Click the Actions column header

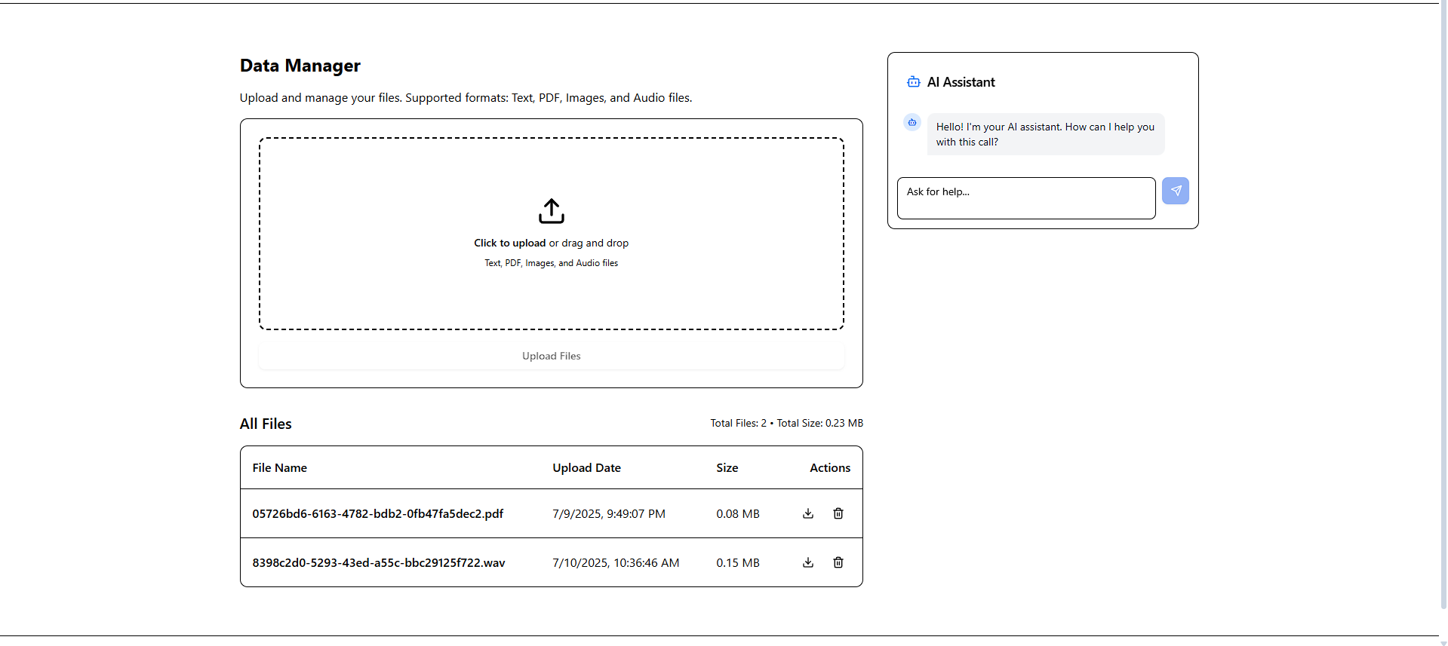[830, 467]
